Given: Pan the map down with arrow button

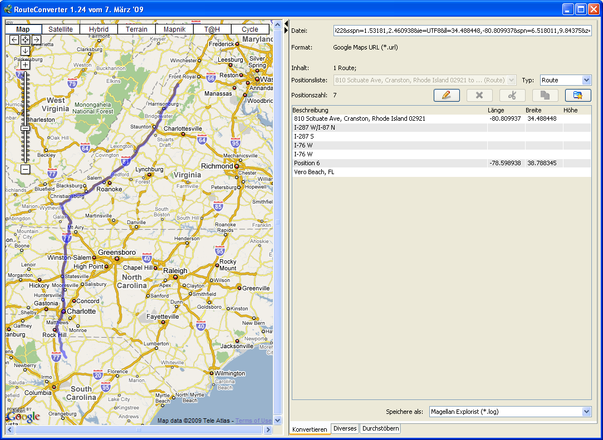Looking at the screenshot, I should tap(25, 51).
